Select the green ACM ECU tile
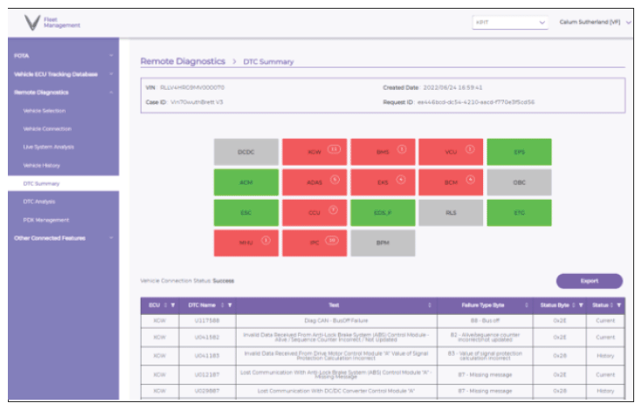The width and height of the screenshot is (642, 410). coord(245,181)
